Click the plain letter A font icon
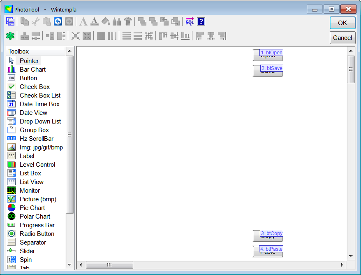This screenshot has height=275, width=361. click(x=83, y=22)
